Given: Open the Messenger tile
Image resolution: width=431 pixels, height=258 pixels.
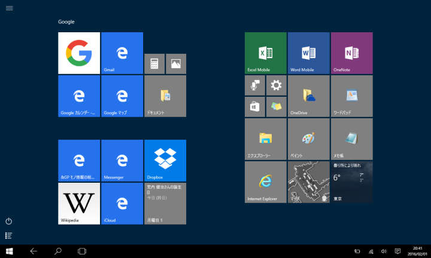Looking at the screenshot, I should (122, 161).
